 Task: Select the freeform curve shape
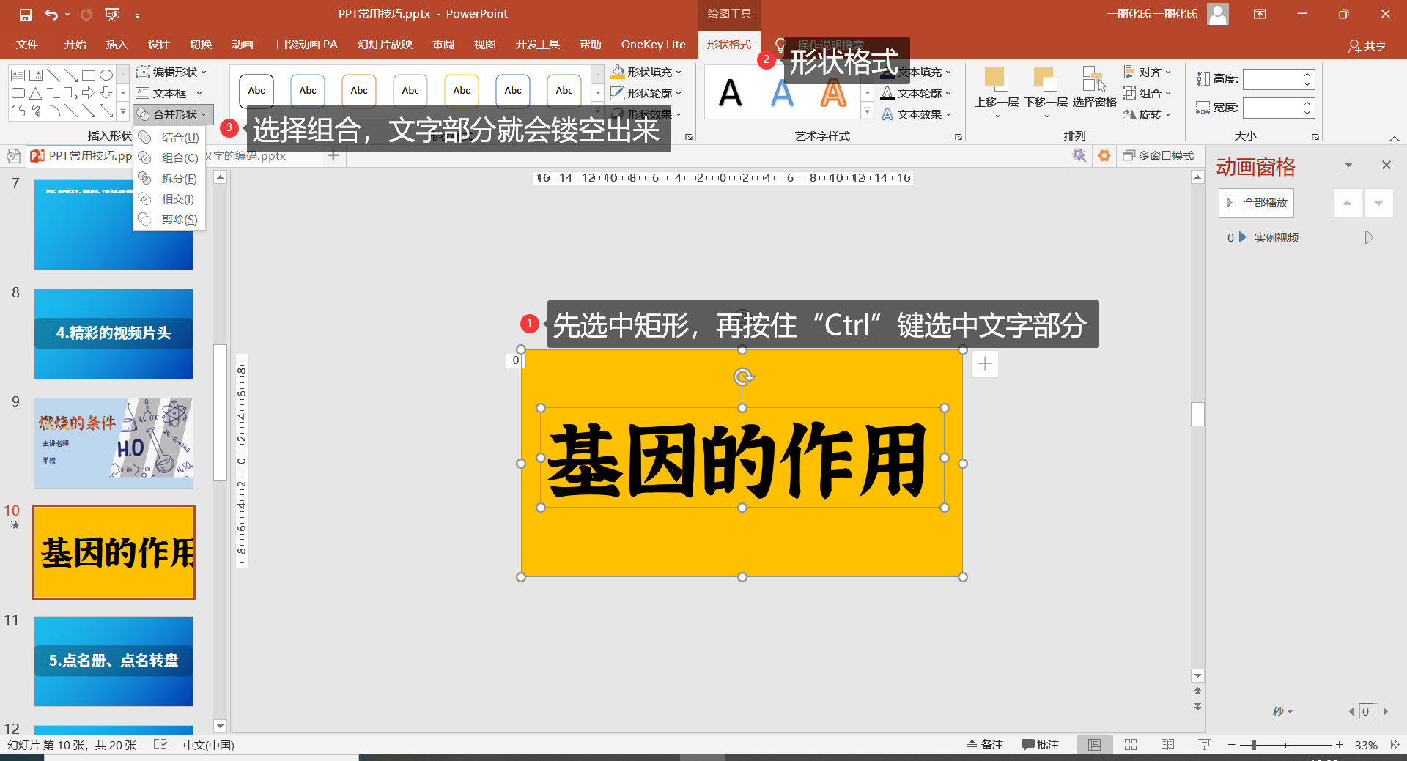coord(18,111)
